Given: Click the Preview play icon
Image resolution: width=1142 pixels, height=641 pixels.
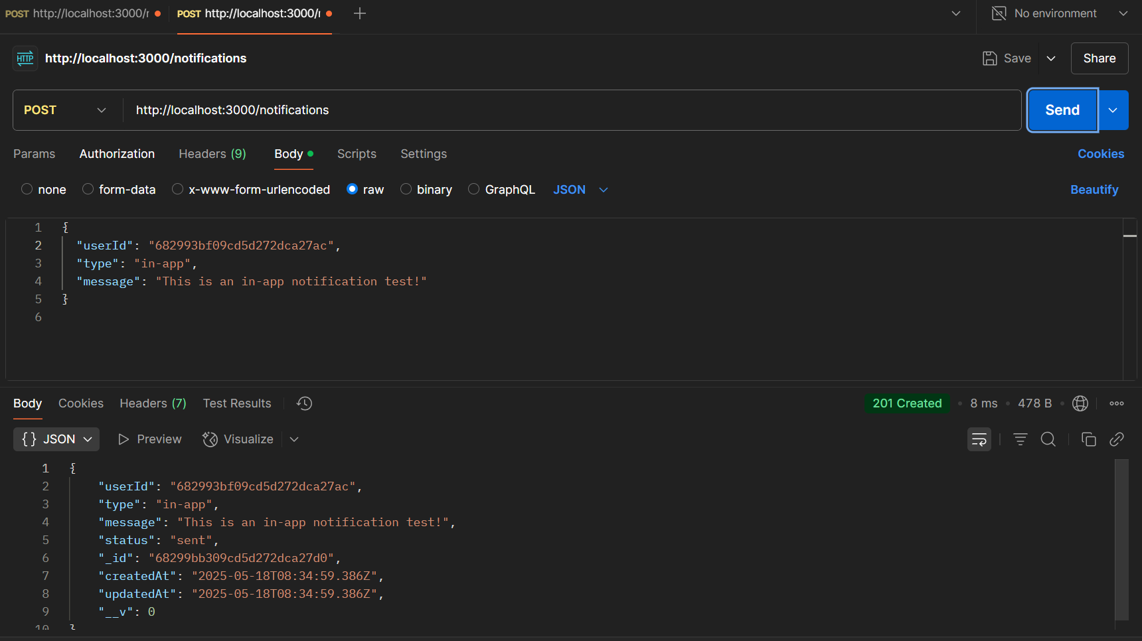Looking at the screenshot, I should pyautogui.click(x=123, y=439).
